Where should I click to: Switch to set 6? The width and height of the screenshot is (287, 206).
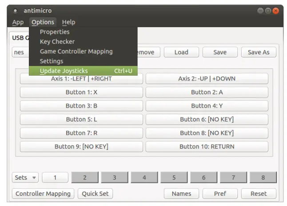pos(204,178)
